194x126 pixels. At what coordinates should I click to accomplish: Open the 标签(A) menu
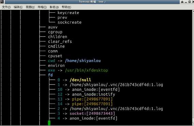[x=54, y=7]
